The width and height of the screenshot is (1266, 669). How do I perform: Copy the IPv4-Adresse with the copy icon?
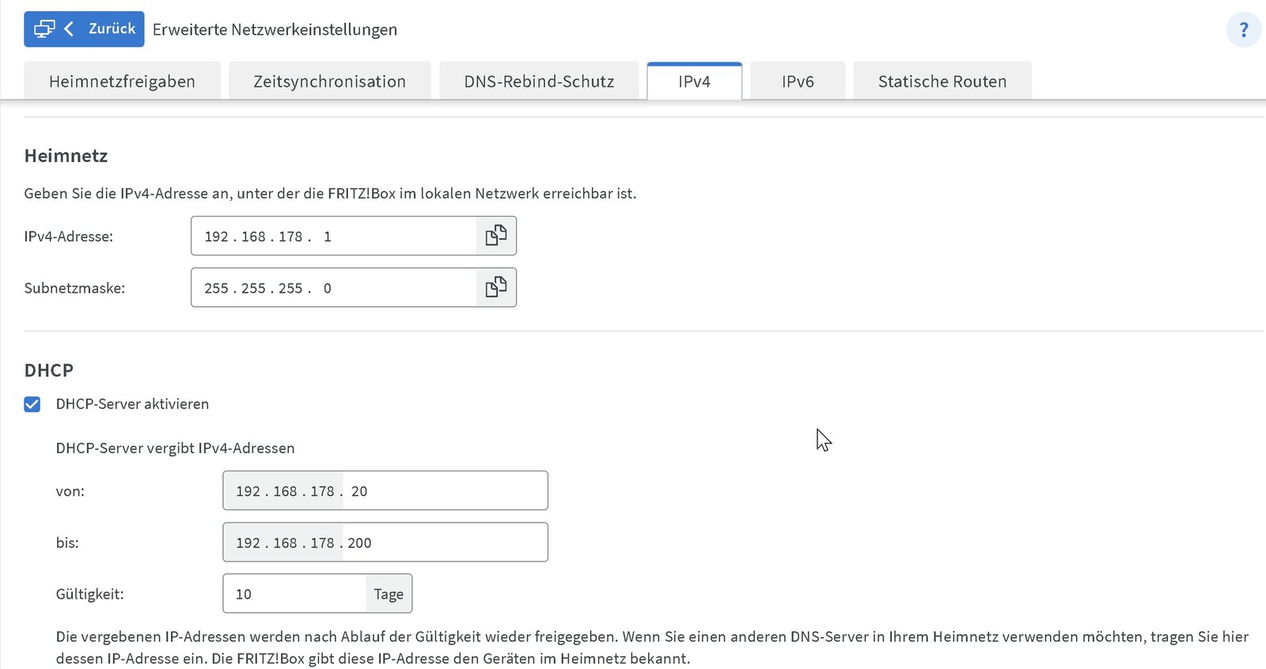(x=496, y=236)
